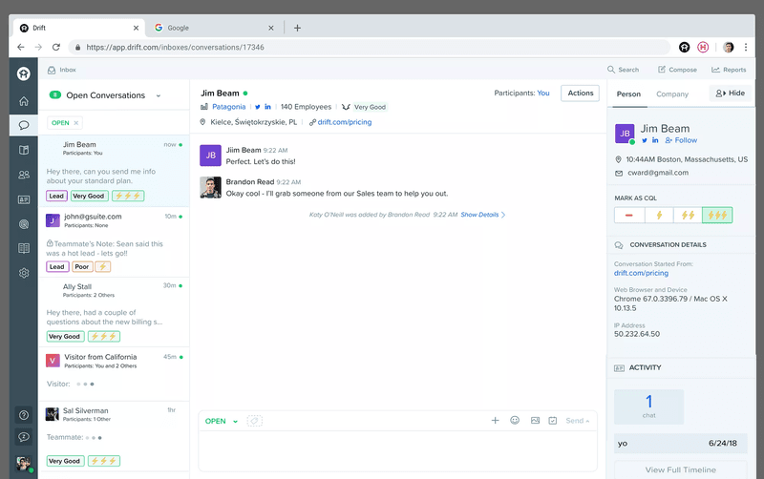Expand Show Details in the conversation
This screenshot has height=479, width=764.
click(482, 215)
